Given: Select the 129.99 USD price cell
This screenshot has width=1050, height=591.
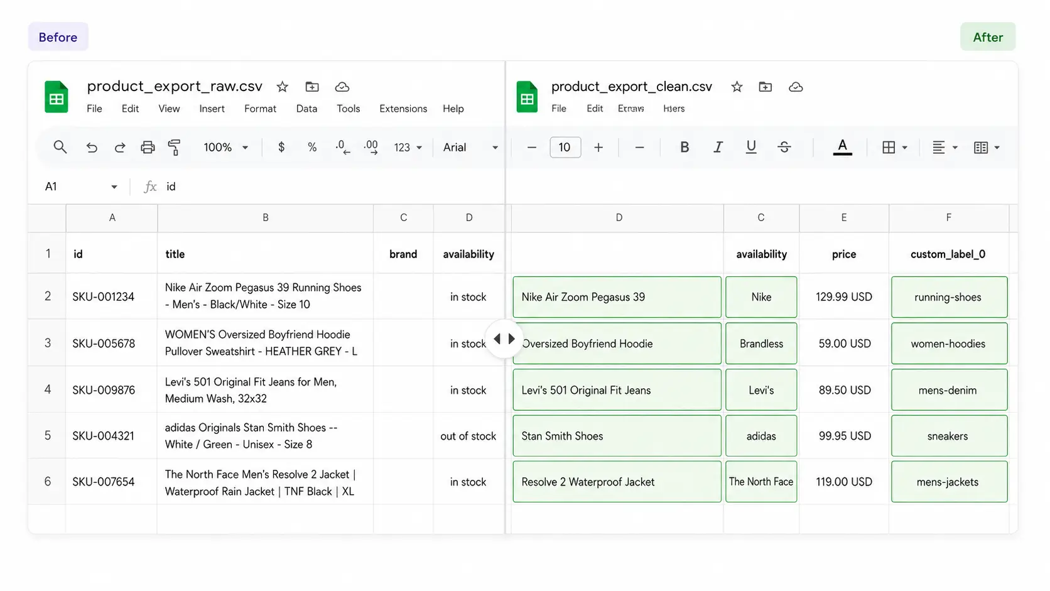Looking at the screenshot, I should click(844, 296).
